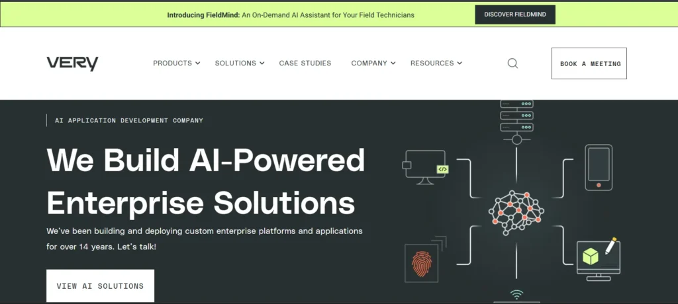Open the Resources dropdown menu
Screen dimensions: 678x304
coord(436,63)
